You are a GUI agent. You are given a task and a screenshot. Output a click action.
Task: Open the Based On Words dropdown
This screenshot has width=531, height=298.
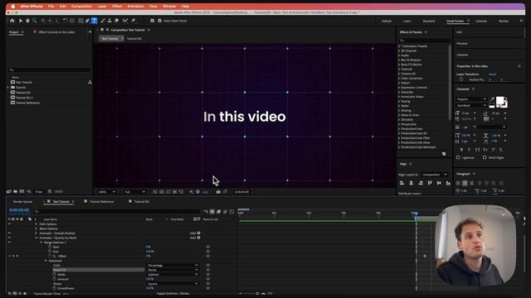pos(173,270)
